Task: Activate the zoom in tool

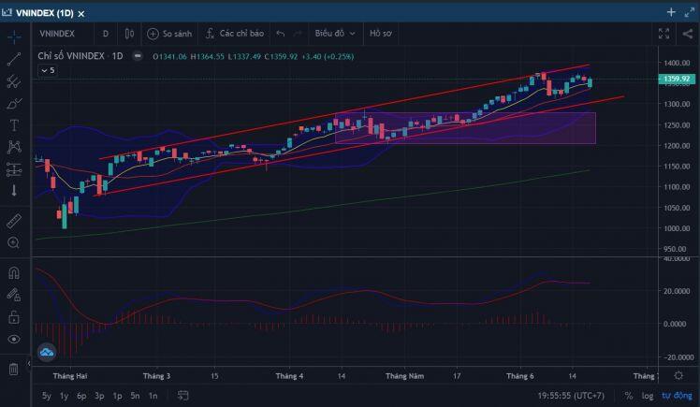Action: click(14, 242)
